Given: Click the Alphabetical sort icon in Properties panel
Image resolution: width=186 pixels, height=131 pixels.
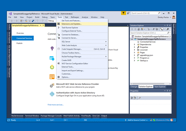Looking at the screenshot, I should pos(135,98).
